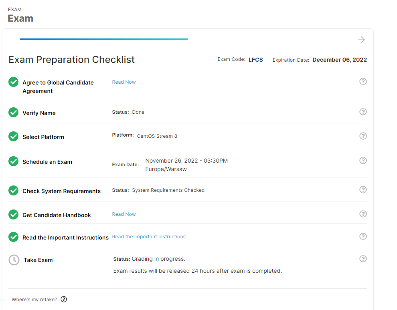The height and width of the screenshot is (310, 397).
Task: Click help icon on Check System Requirements row
Action: [x=363, y=190]
